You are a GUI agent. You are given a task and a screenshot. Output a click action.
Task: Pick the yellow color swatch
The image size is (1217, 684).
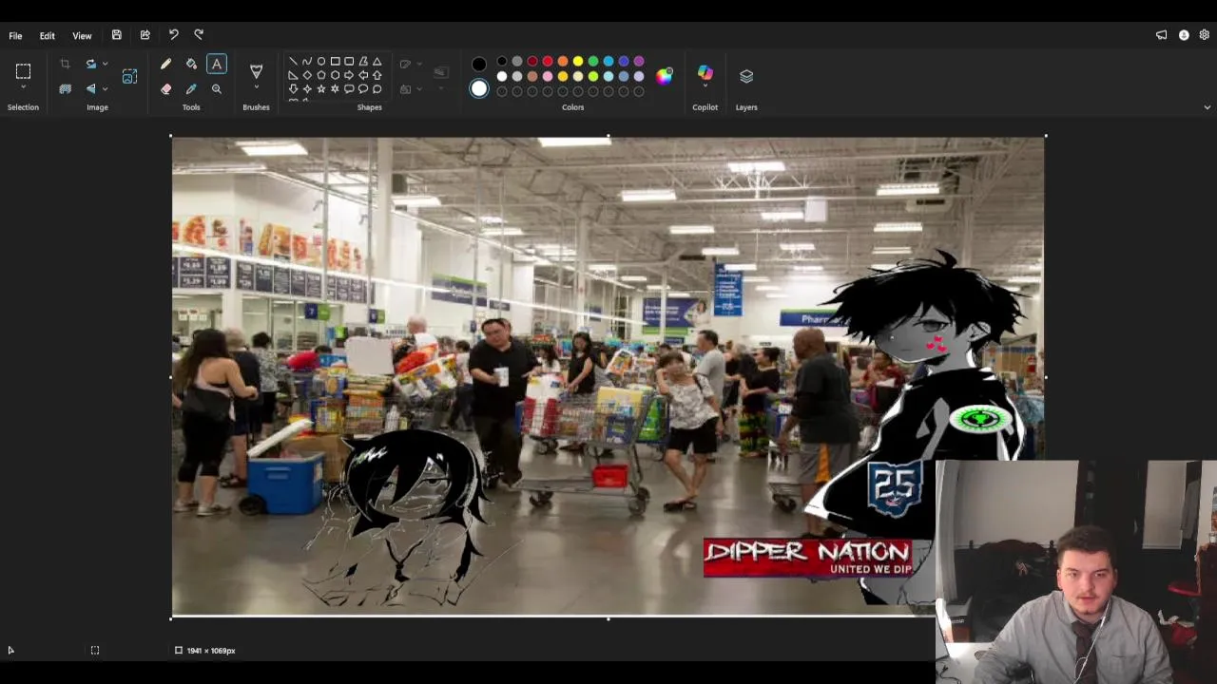(x=578, y=62)
